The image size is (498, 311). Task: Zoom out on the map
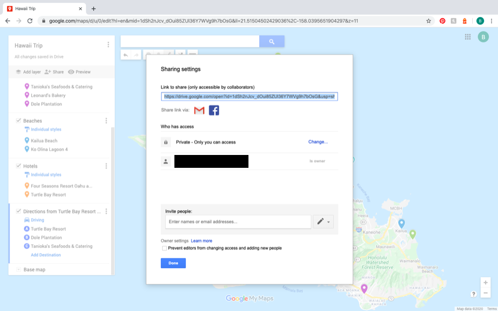[x=485, y=293]
